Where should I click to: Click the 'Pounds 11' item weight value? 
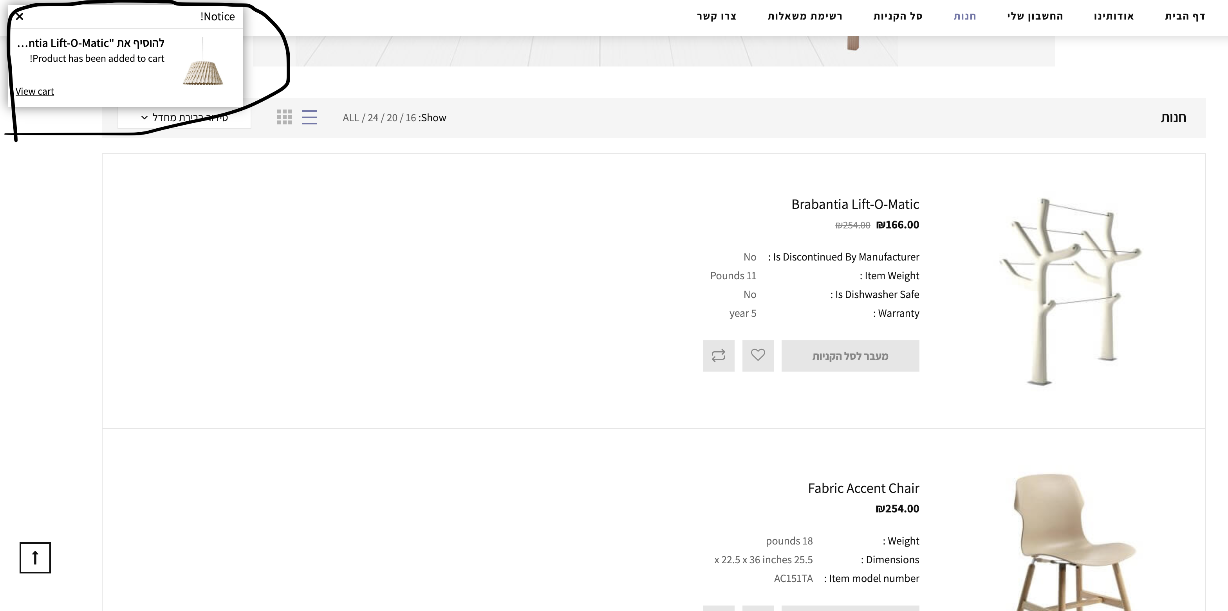point(733,276)
